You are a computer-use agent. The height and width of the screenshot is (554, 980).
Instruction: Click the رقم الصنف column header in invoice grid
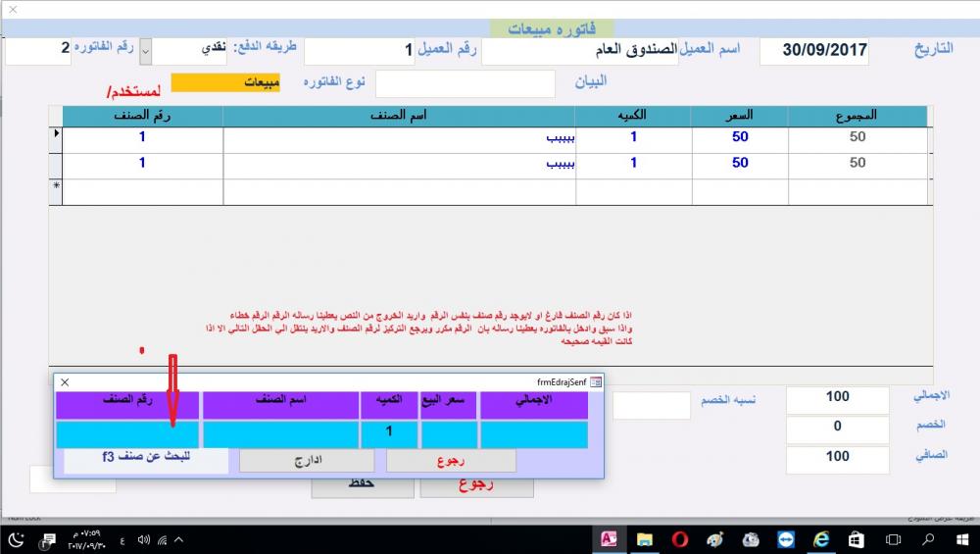click(x=142, y=117)
